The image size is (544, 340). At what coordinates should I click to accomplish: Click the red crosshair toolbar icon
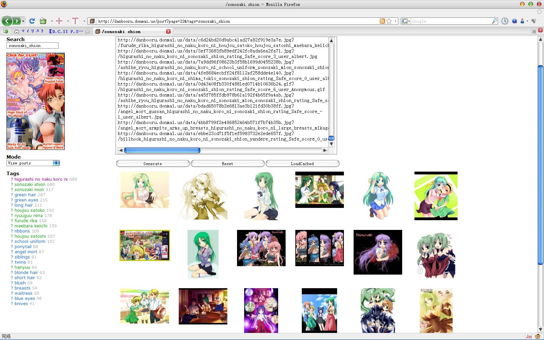[x=59, y=21]
